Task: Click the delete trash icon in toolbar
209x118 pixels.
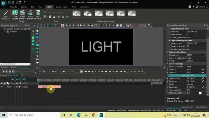Action: click(x=44, y=26)
